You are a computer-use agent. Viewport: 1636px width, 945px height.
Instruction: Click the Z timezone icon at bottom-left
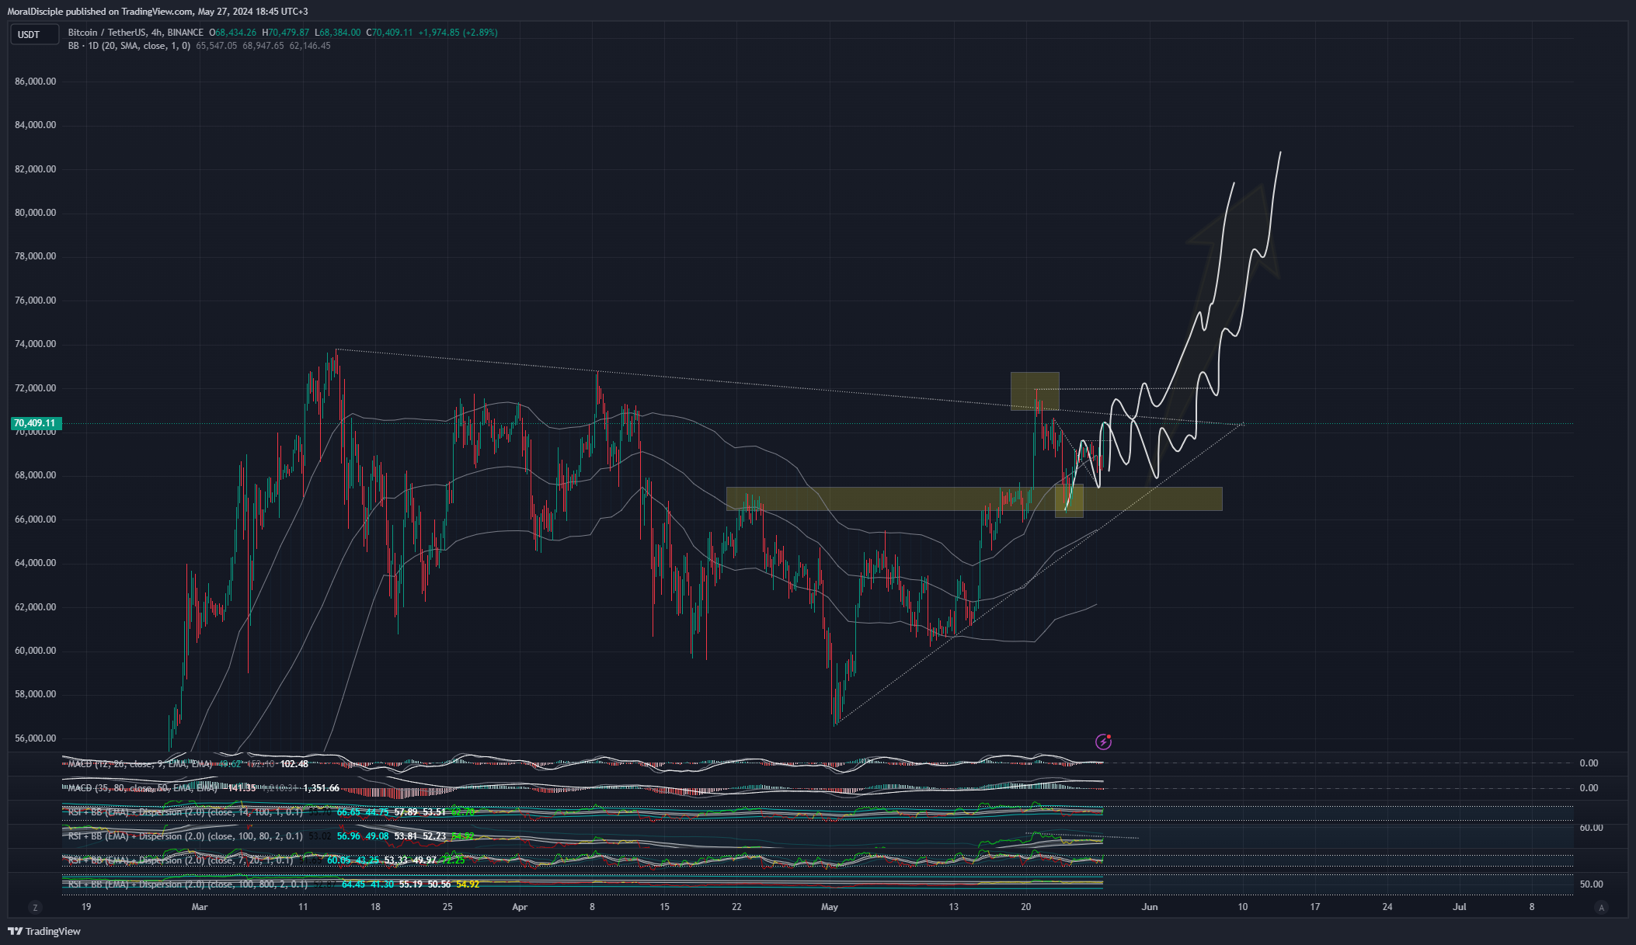[34, 907]
